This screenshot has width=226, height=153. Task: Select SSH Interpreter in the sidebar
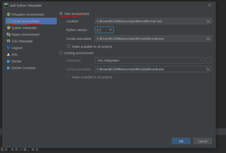(31, 41)
